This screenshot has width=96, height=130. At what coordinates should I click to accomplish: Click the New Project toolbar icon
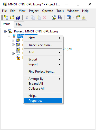6,18
